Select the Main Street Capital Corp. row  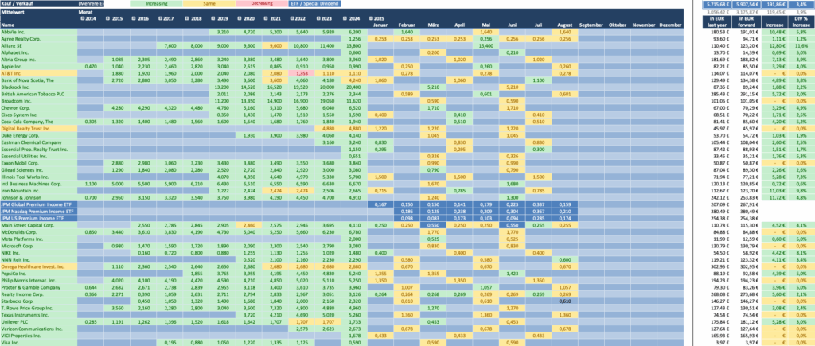[x=38, y=225]
